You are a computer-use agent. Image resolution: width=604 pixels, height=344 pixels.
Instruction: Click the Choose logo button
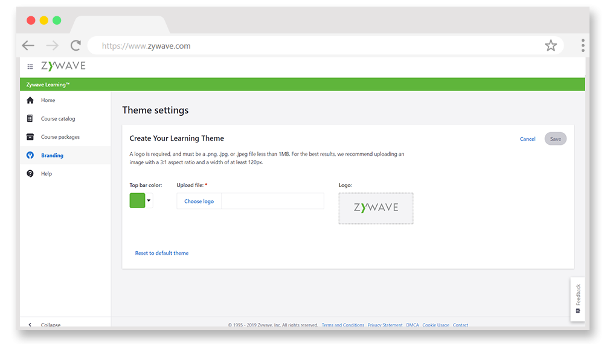199,201
